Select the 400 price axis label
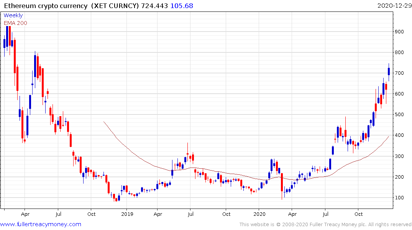 pyautogui.click(x=399, y=135)
